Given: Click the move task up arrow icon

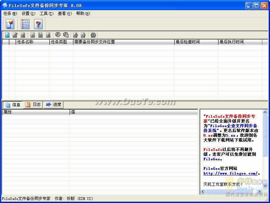Looking at the screenshot, I should pyautogui.click(x=83, y=35).
